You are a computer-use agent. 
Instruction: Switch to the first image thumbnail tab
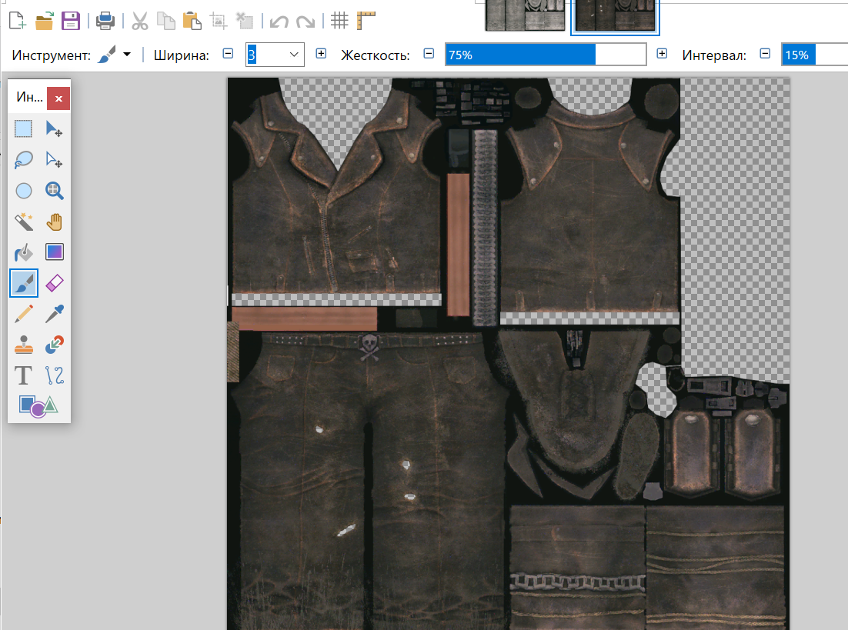[525, 15]
